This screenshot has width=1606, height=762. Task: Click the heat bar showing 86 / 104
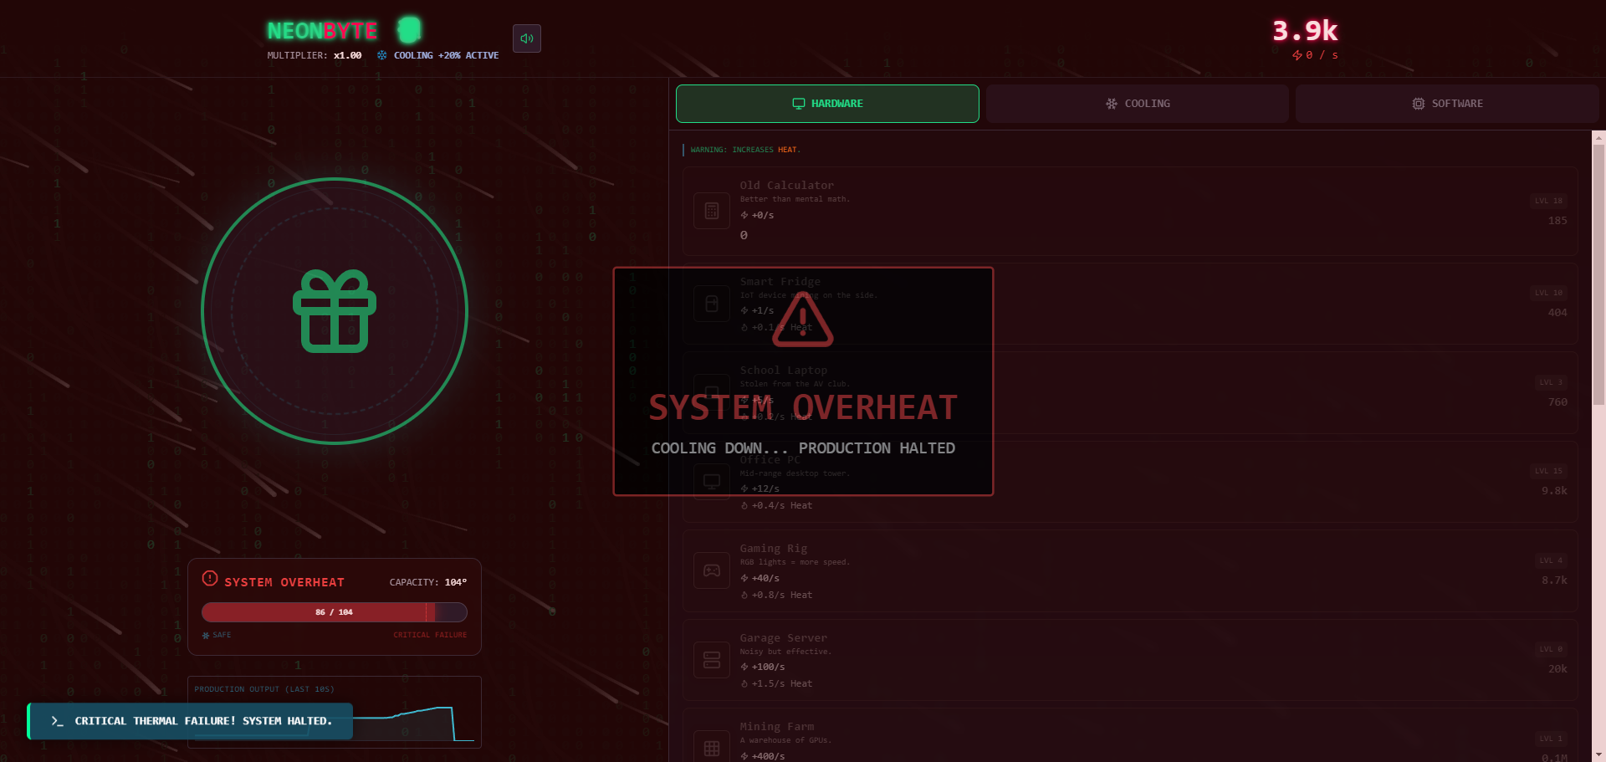[x=335, y=612]
